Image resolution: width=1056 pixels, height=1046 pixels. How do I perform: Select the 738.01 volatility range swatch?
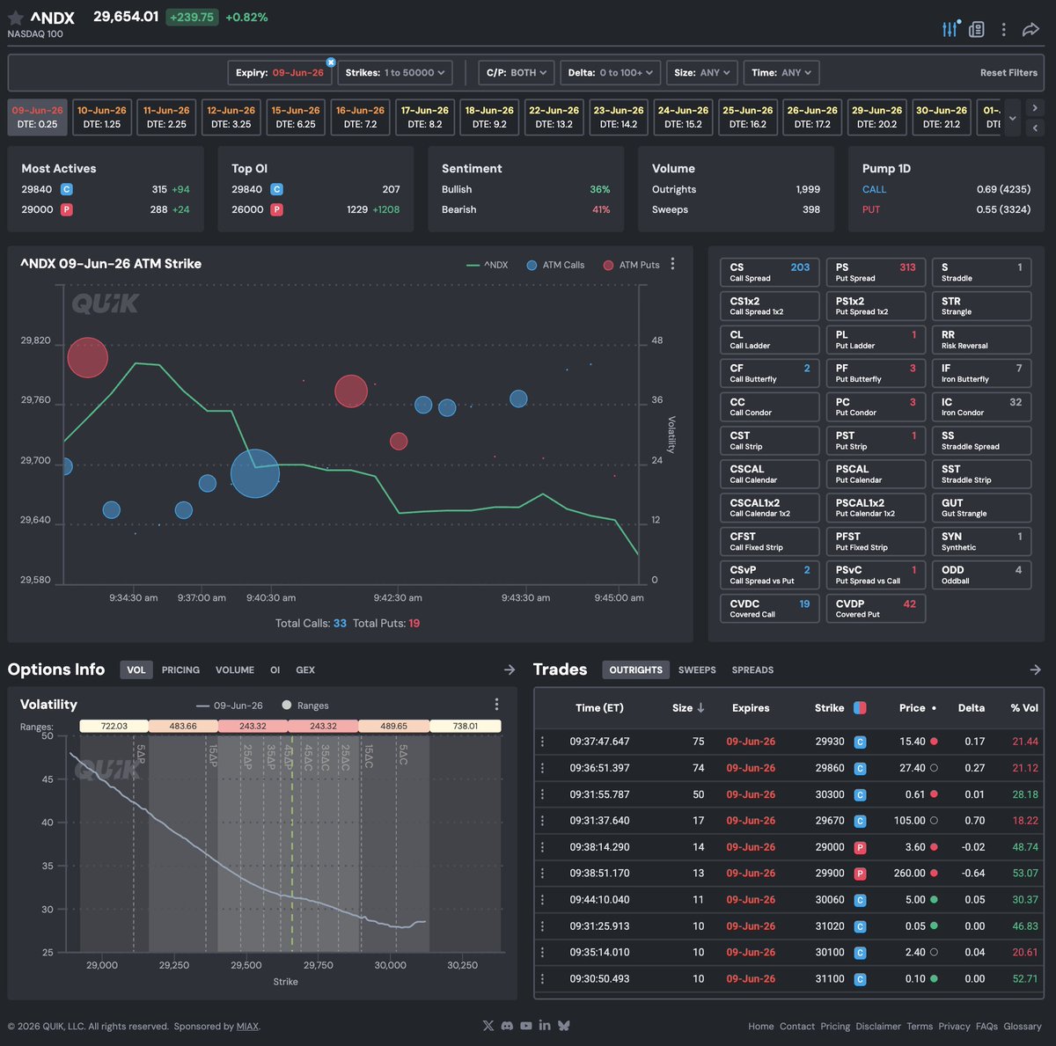[466, 727]
